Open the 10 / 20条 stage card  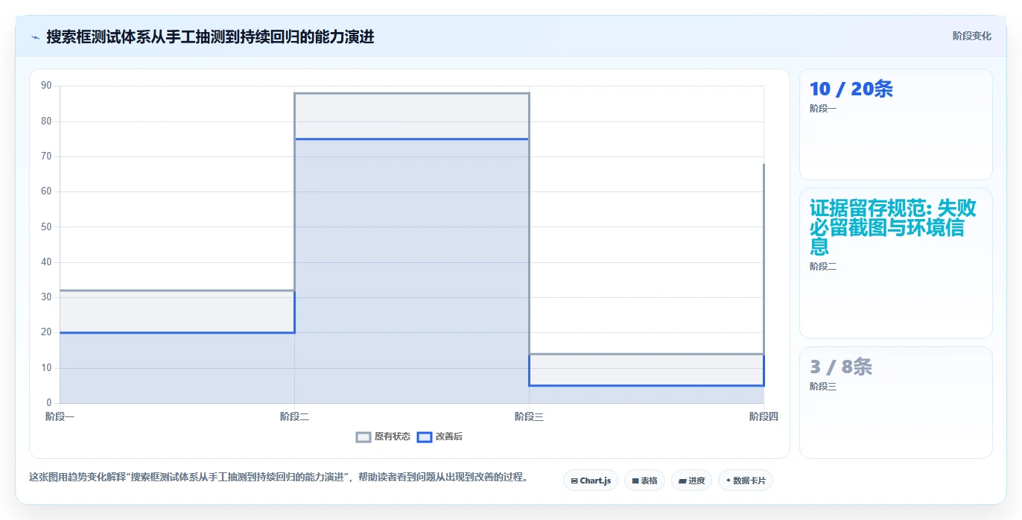coord(896,124)
